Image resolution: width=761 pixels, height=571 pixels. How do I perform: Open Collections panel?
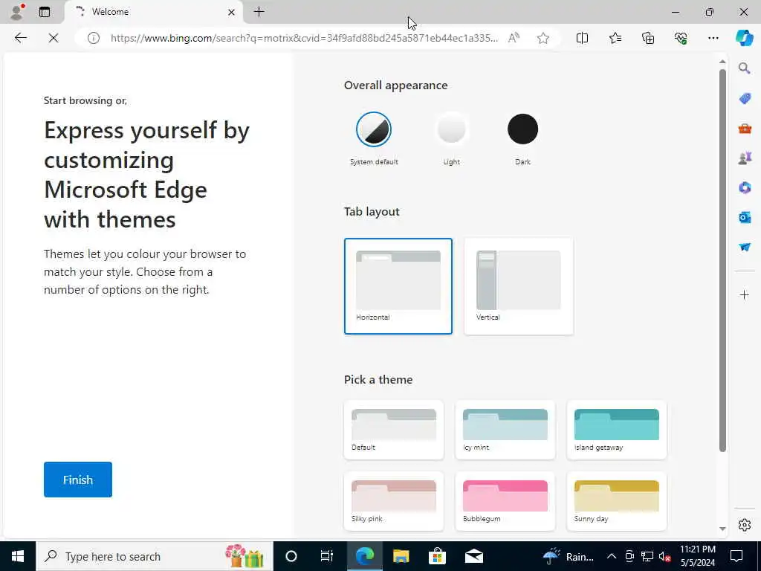point(648,38)
